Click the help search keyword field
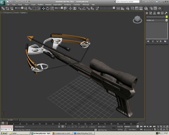This screenshot has height=135, width=169. coord(127,1)
